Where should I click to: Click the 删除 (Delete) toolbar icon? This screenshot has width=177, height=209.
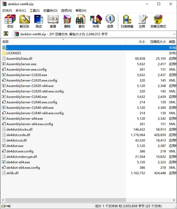(x=67, y=19)
